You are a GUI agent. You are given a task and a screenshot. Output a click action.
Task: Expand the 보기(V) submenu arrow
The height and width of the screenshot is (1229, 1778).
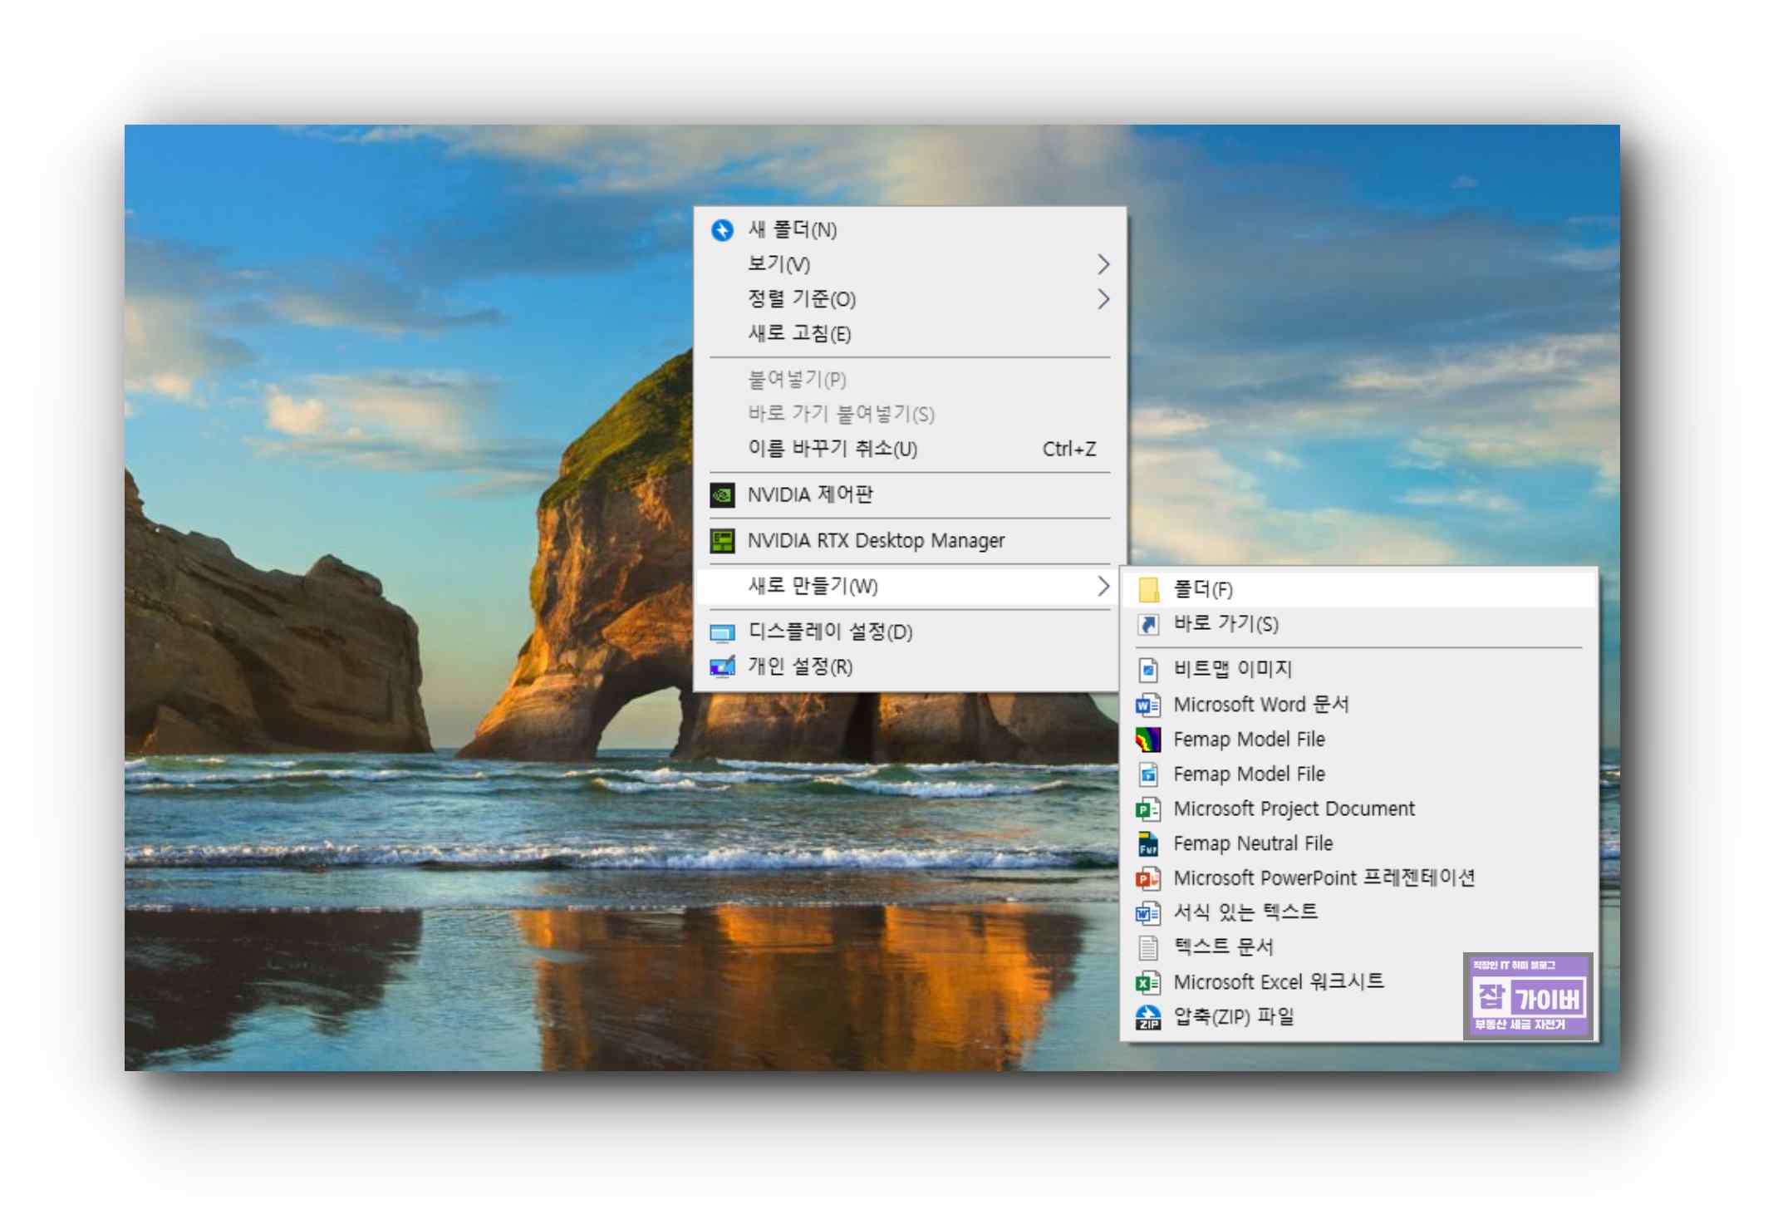pos(1103,264)
